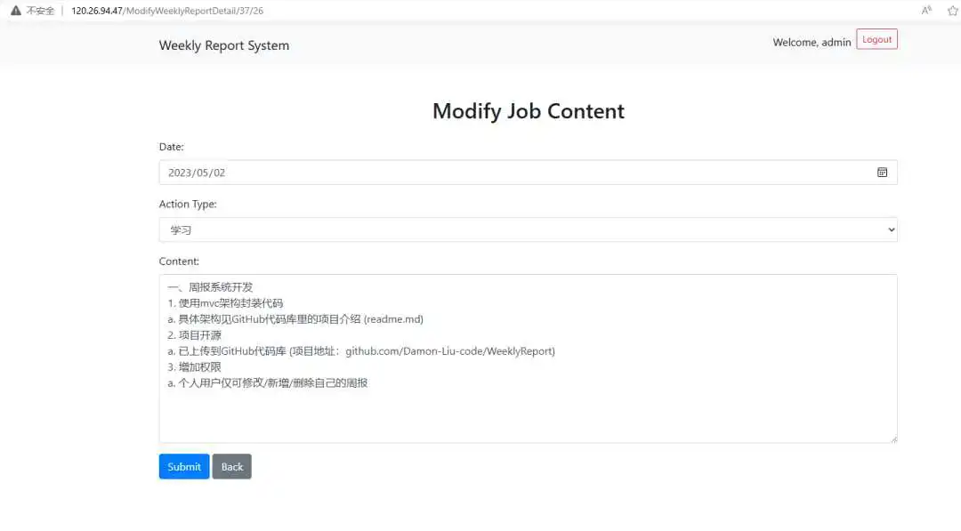The width and height of the screenshot is (961, 531).
Task: Place cursor on '一、周报系统开发' line
Action: point(210,287)
